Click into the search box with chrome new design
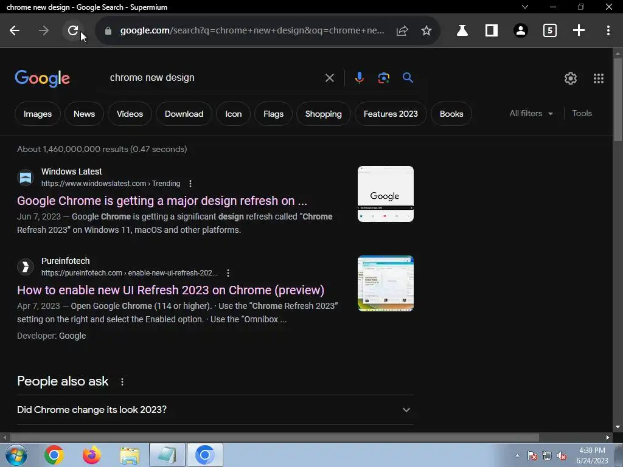This screenshot has height=467, width=623. point(215,78)
